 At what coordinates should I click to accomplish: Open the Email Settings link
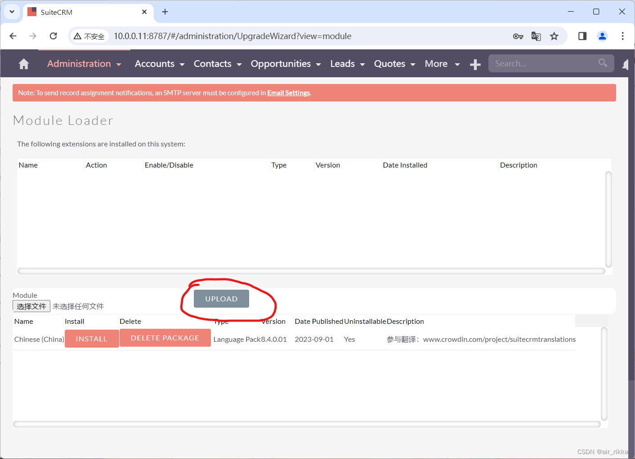pyautogui.click(x=288, y=93)
